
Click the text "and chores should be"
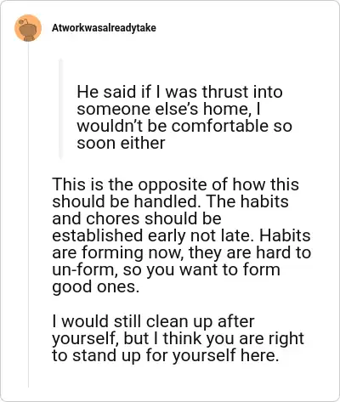[137, 218]
